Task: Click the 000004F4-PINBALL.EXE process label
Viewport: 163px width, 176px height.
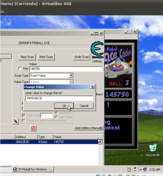Action: [34, 43]
